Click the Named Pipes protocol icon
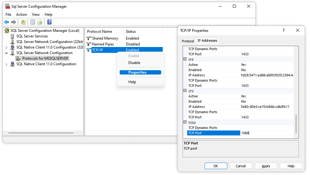 pos(89,44)
